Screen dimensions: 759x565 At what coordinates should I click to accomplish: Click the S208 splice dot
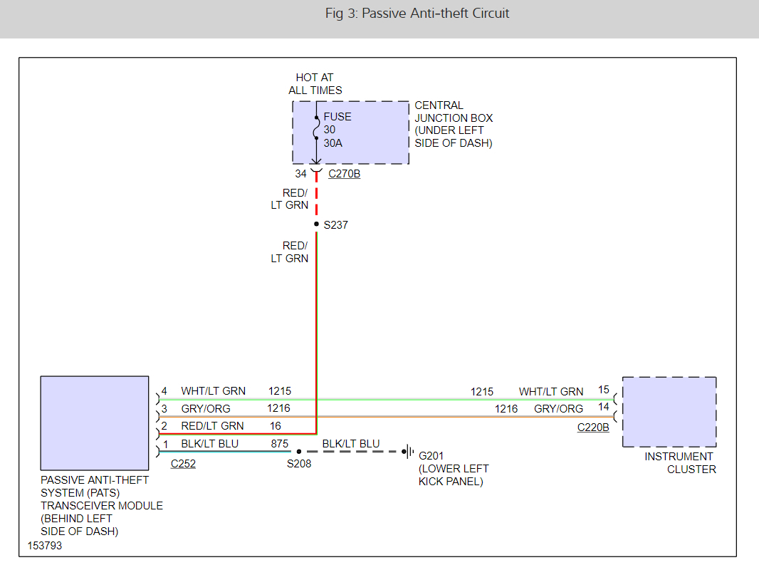(x=298, y=452)
